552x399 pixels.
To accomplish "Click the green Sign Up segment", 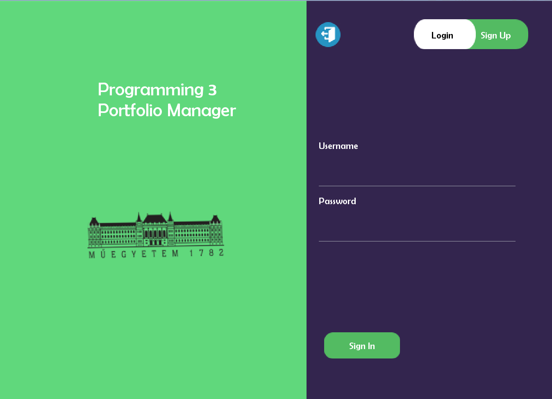I will click(496, 35).
